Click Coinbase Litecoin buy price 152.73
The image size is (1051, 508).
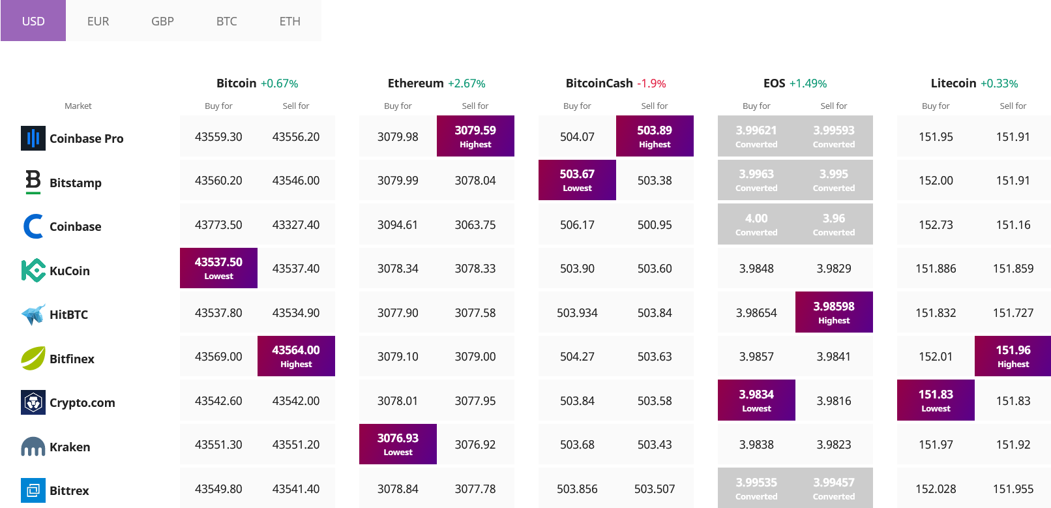tap(936, 225)
